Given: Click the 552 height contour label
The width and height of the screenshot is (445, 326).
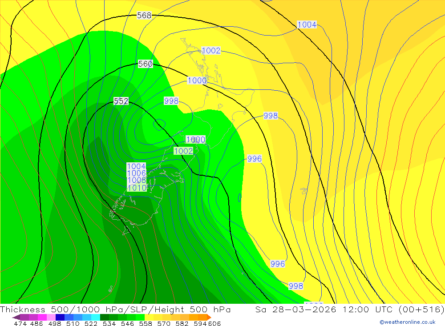Looking at the screenshot, I should (121, 101).
